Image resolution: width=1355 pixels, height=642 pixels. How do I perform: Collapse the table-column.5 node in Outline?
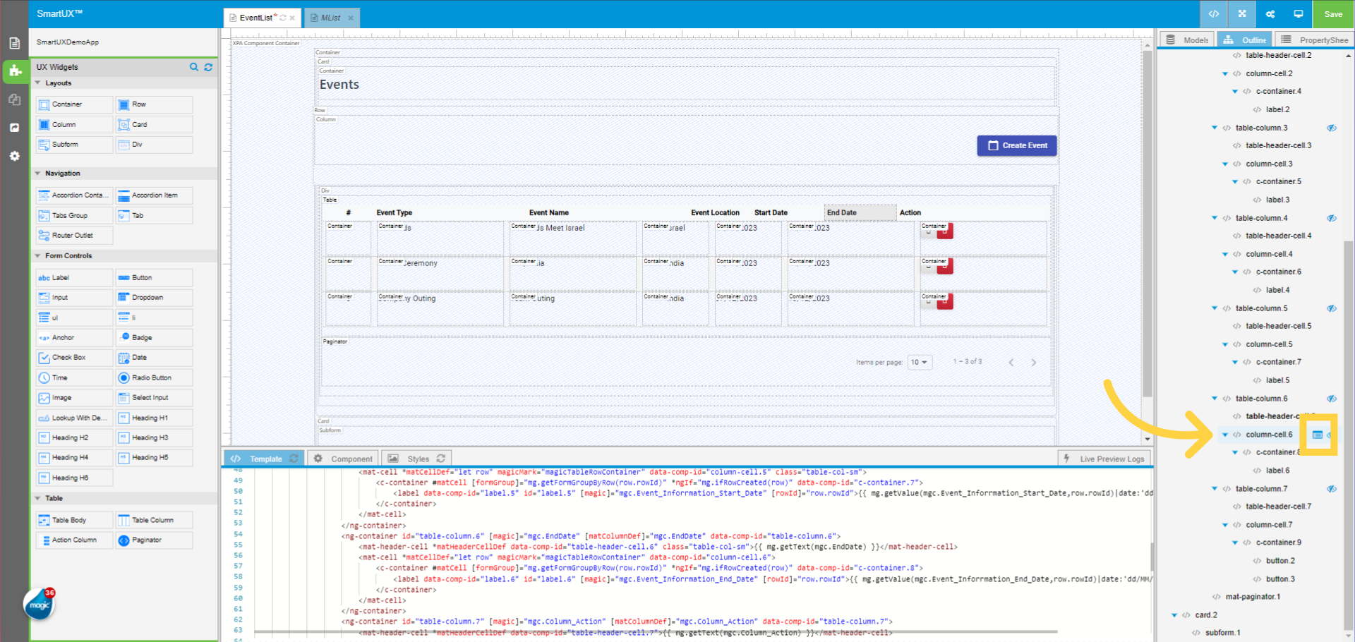coord(1215,308)
